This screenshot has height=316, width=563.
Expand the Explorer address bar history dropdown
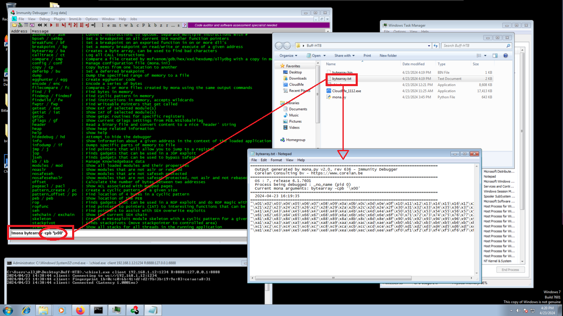coord(429,46)
